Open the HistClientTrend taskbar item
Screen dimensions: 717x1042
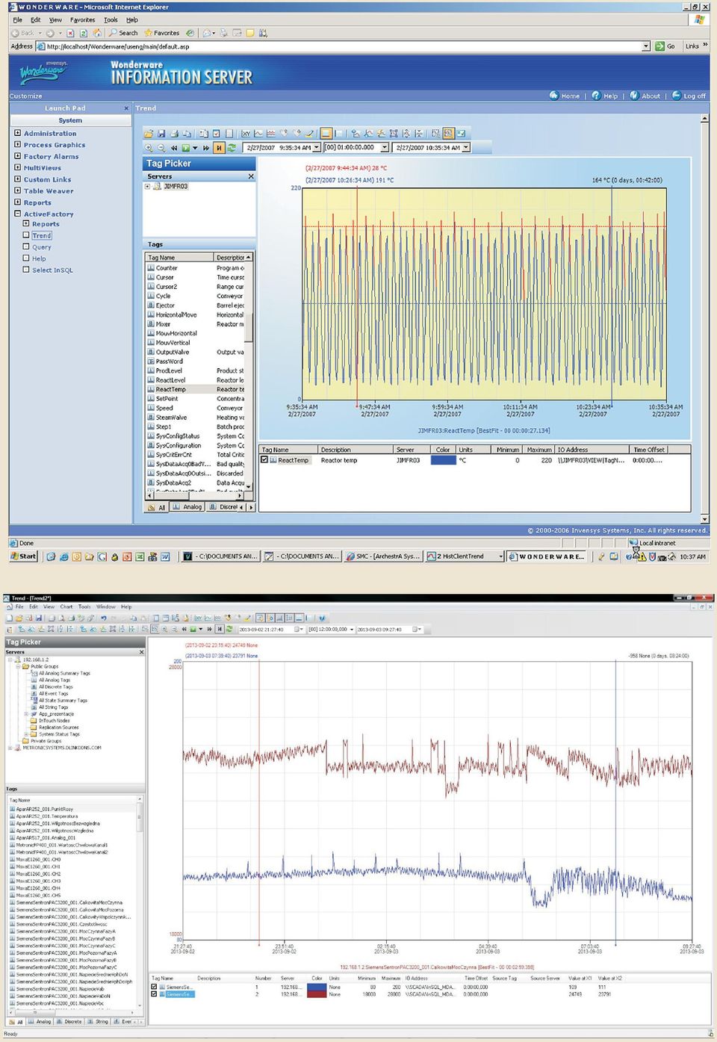pos(465,556)
